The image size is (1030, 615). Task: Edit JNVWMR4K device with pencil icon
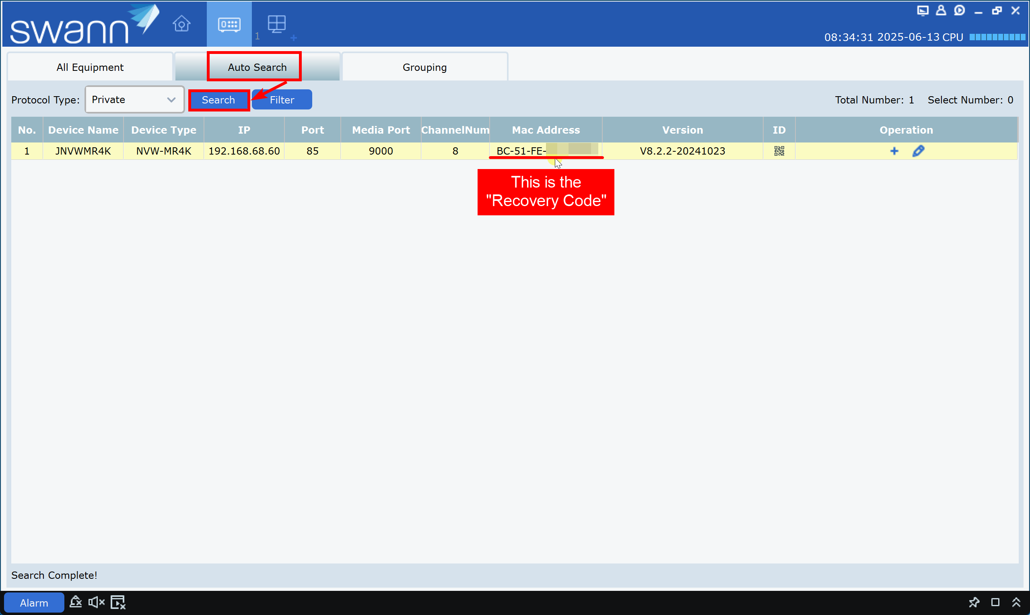pyautogui.click(x=918, y=151)
